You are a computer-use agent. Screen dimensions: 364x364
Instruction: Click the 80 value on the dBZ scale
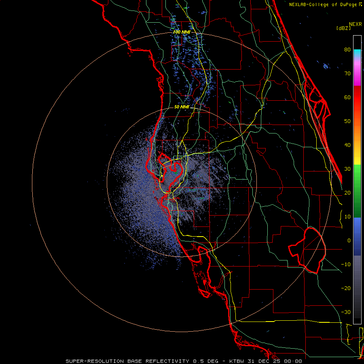347,50
